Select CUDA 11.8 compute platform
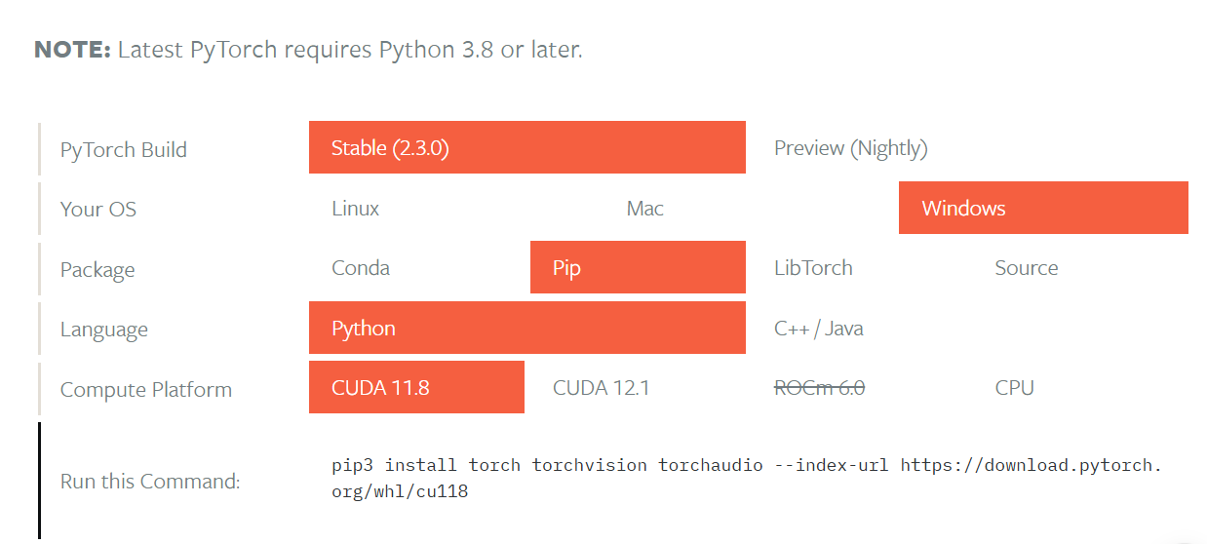This screenshot has width=1207, height=544. pos(416,387)
